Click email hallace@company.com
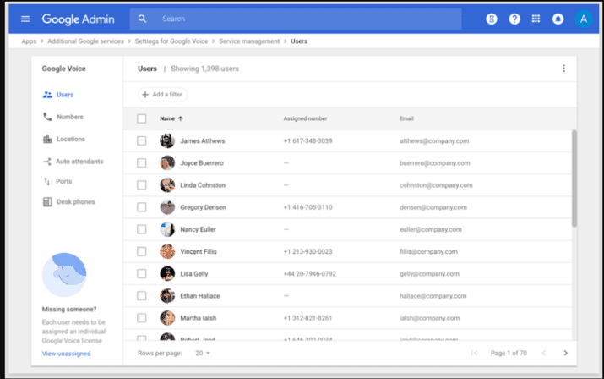 pyautogui.click(x=433, y=296)
